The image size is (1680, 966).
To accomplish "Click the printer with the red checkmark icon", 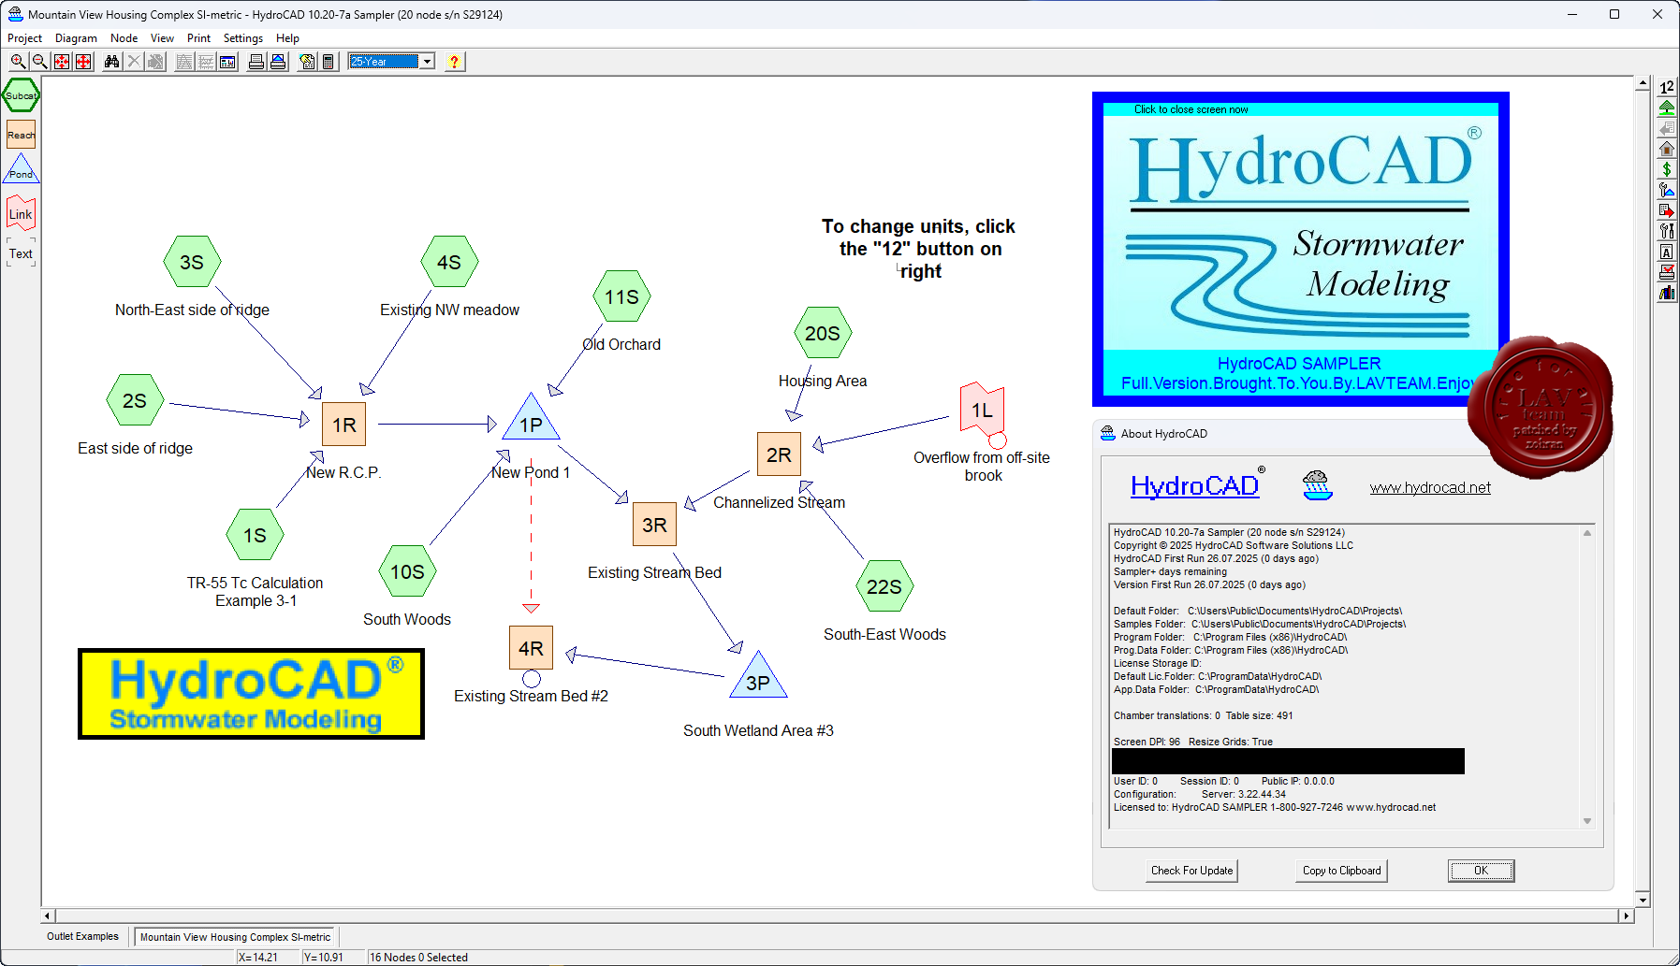I will pos(1667,272).
